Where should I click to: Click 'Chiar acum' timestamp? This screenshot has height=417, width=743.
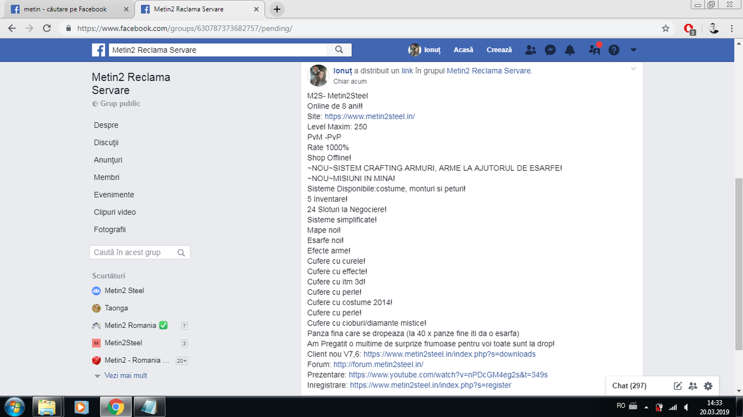(350, 82)
